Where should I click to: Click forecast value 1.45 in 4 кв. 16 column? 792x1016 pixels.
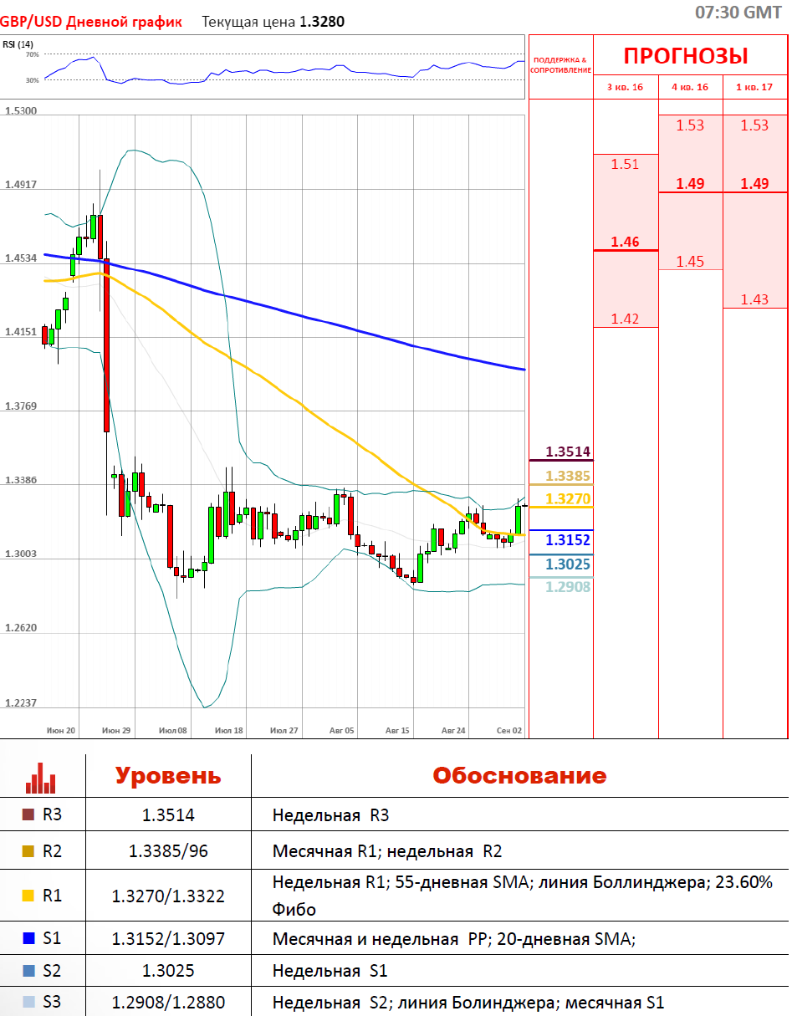(690, 262)
